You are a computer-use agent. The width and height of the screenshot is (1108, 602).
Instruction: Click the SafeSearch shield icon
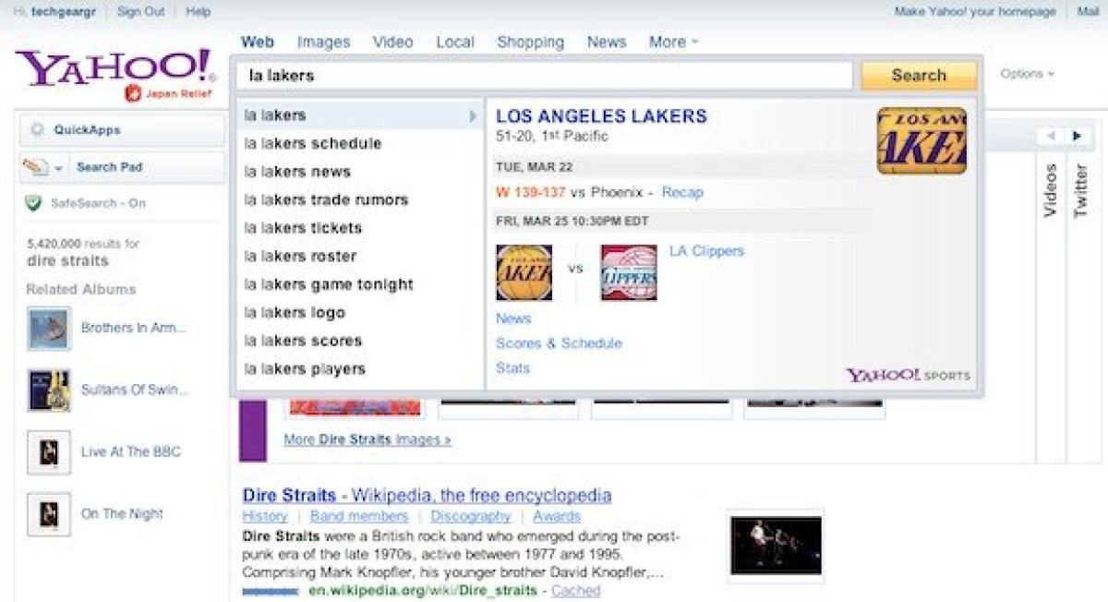coord(34,203)
